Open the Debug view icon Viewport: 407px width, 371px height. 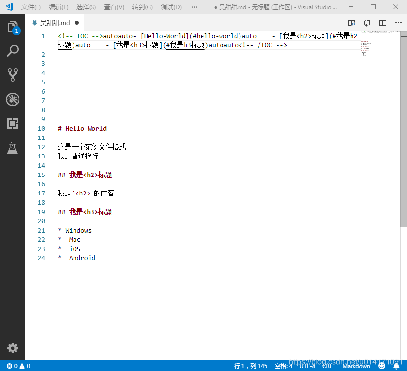(x=13, y=99)
